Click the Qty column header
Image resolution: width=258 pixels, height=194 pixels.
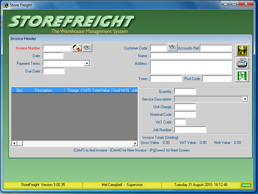[x=17, y=90]
